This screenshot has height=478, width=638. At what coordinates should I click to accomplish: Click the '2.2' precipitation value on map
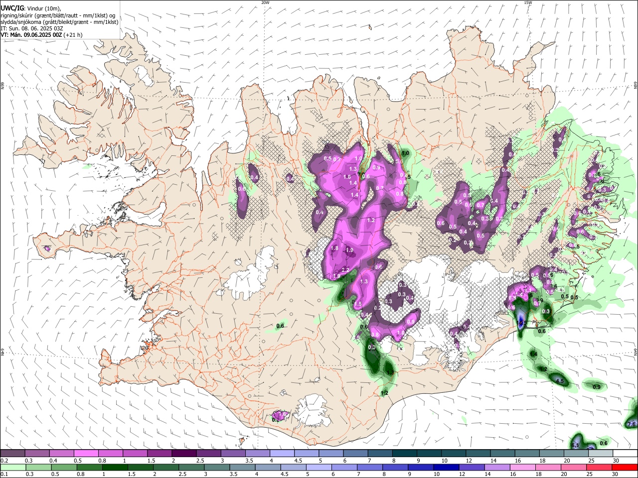(x=345, y=270)
